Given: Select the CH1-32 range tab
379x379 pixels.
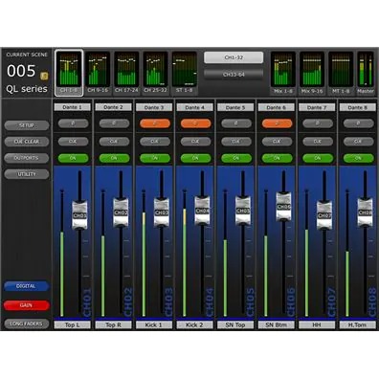Looking at the screenshot, I should click(x=234, y=57).
